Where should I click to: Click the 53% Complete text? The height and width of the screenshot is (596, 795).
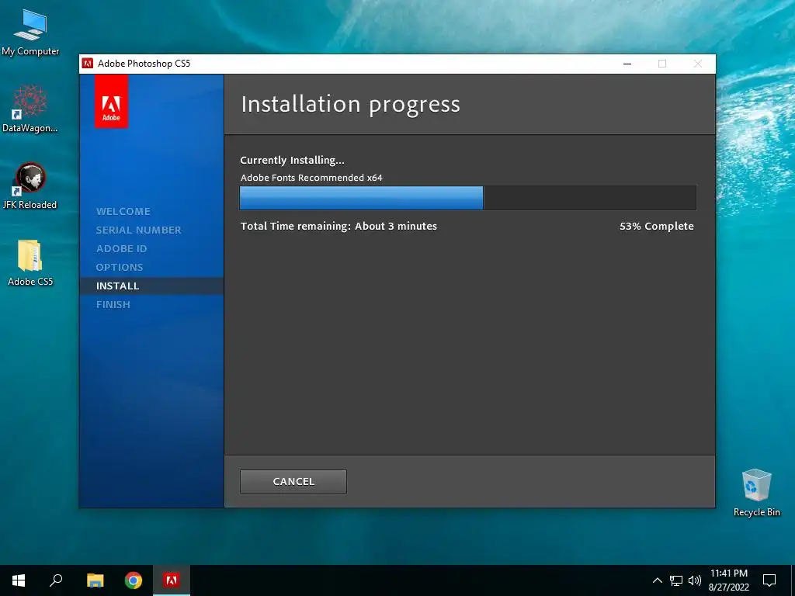click(x=657, y=226)
